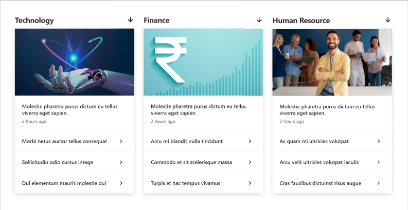Open the robotic hand Technology image
Screen dimensions: 408x210
pos(75,62)
